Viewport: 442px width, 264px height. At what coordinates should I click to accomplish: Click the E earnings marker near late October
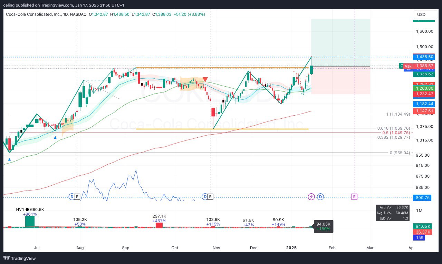tap(210, 197)
